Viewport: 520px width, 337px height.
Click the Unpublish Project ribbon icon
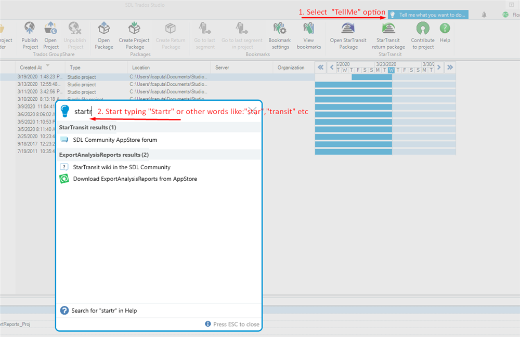74,28
